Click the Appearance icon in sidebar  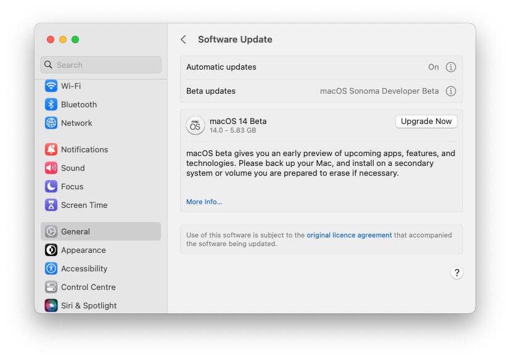pos(51,250)
